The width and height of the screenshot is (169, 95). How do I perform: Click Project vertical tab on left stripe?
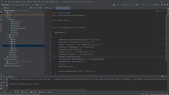[x=1, y=10]
